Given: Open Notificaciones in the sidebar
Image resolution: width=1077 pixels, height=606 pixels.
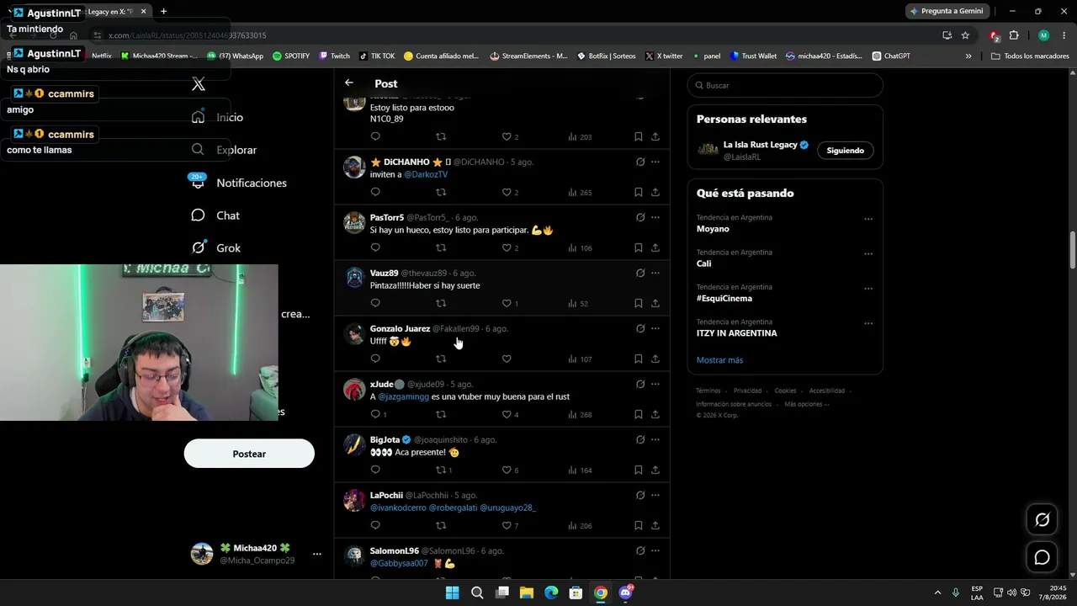Looking at the screenshot, I should (x=239, y=183).
